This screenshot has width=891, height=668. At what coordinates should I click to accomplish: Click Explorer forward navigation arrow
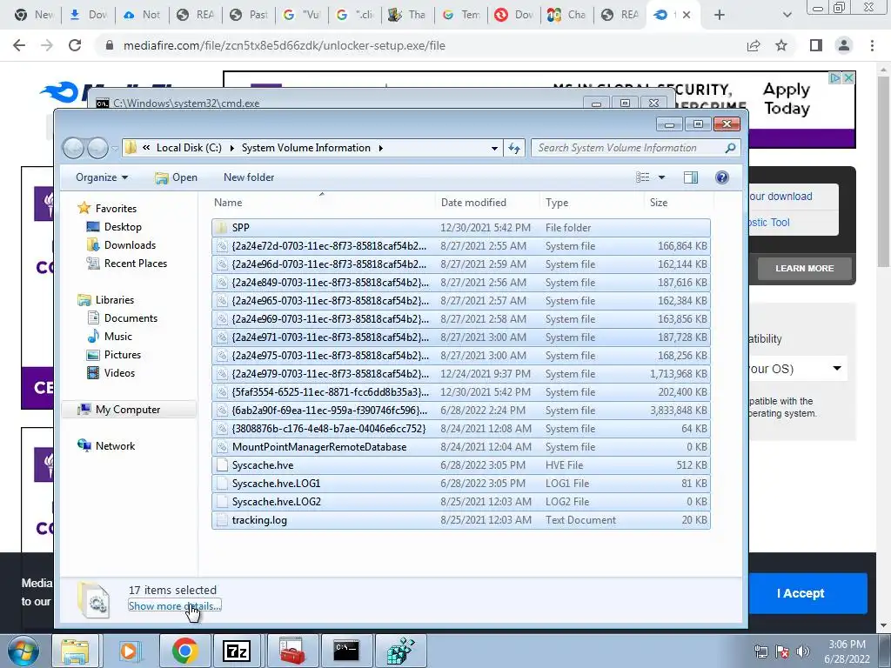[97, 148]
